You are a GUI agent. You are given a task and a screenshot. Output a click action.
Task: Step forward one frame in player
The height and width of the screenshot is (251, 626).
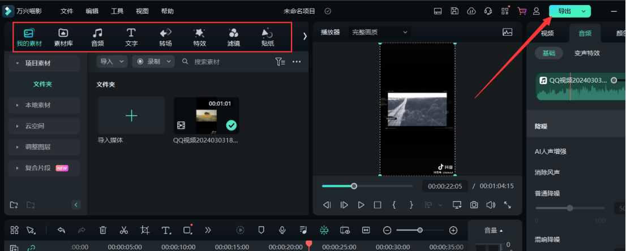click(x=344, y=205)
